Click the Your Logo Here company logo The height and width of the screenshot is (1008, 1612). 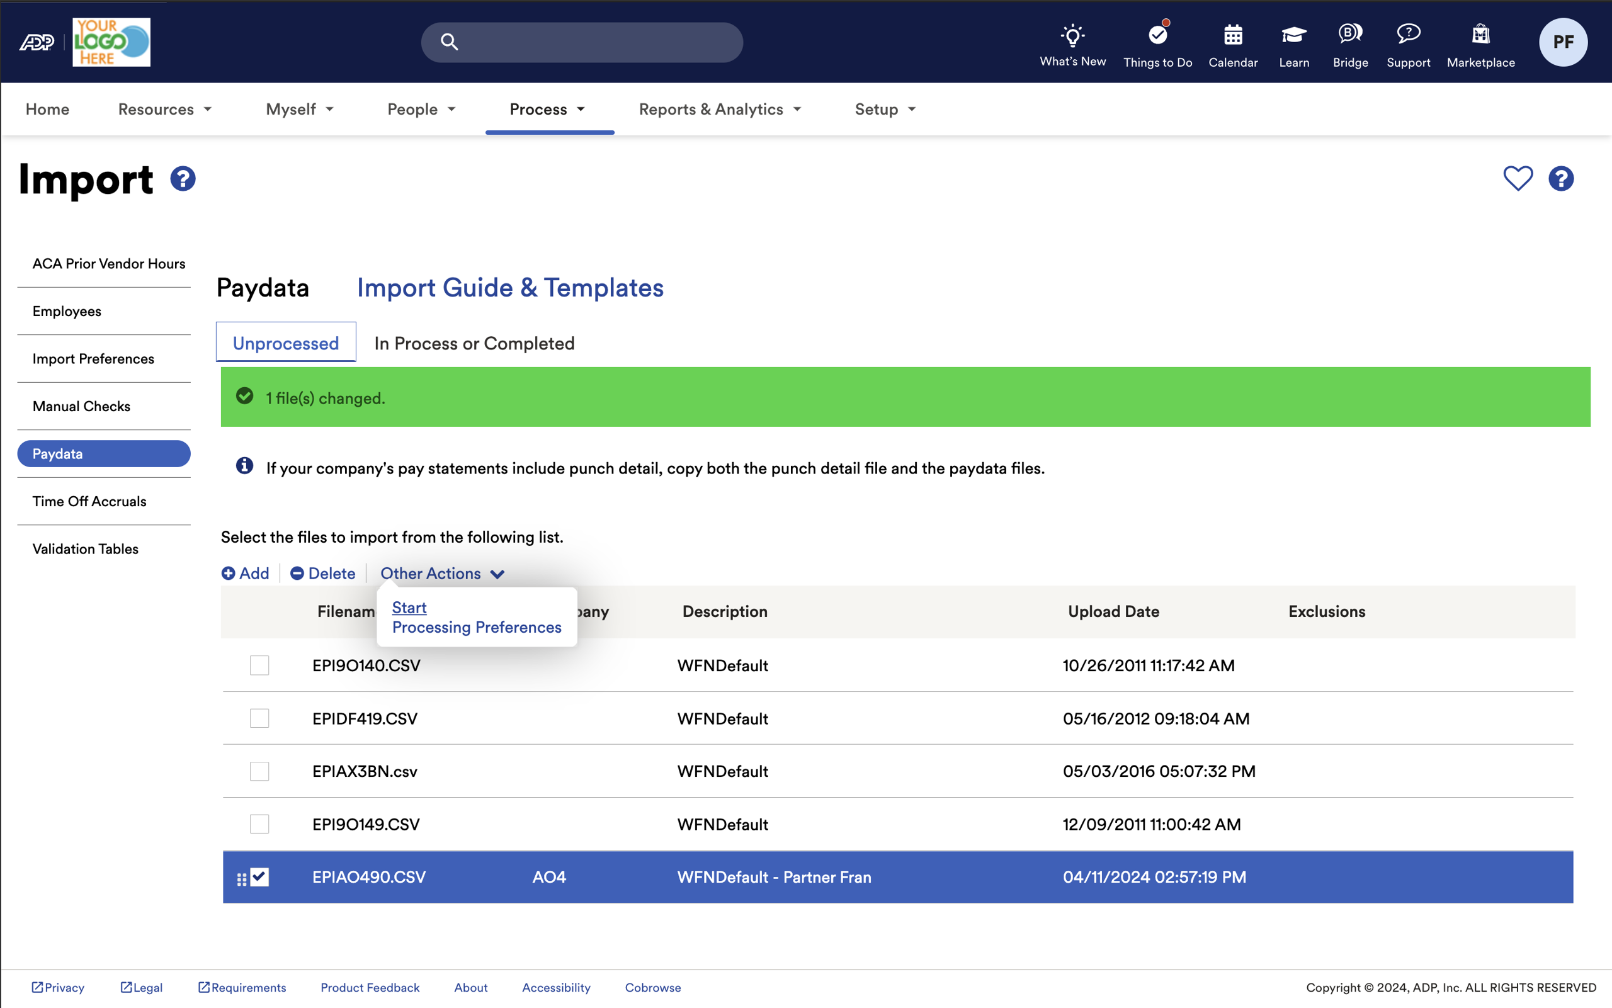[111, 42]
